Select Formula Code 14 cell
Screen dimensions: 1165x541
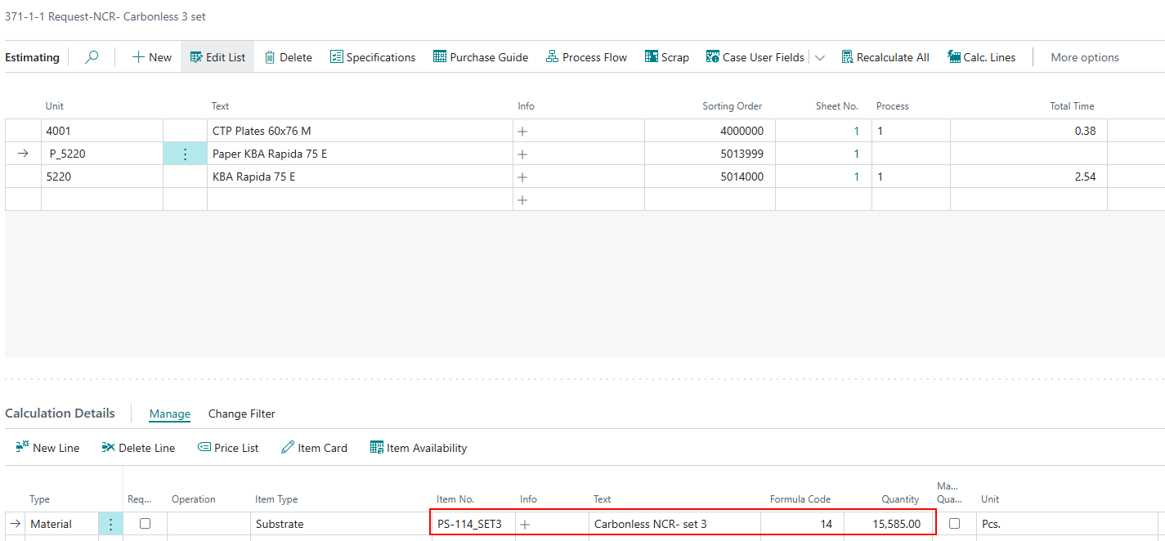tap(803, 524)
